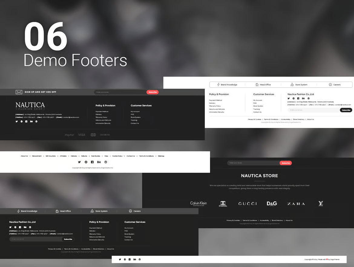Open the Recruitment link
Image resolution: width=354 pixels, height=267 pixels.
(x=37, y=156)
